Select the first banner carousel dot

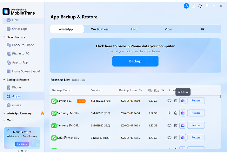pyautogui.click(x=18, y=151)
